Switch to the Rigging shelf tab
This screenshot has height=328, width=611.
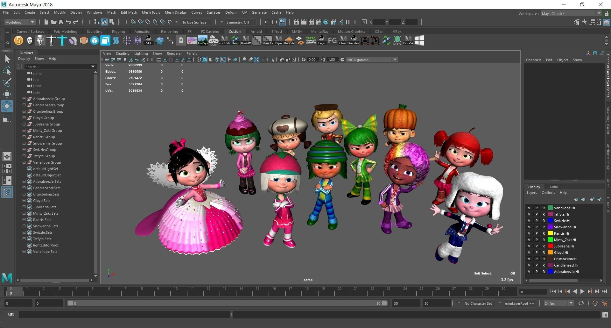118,32
